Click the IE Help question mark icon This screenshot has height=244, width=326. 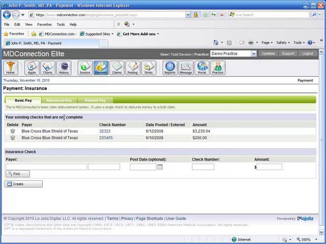coord(310,43)
